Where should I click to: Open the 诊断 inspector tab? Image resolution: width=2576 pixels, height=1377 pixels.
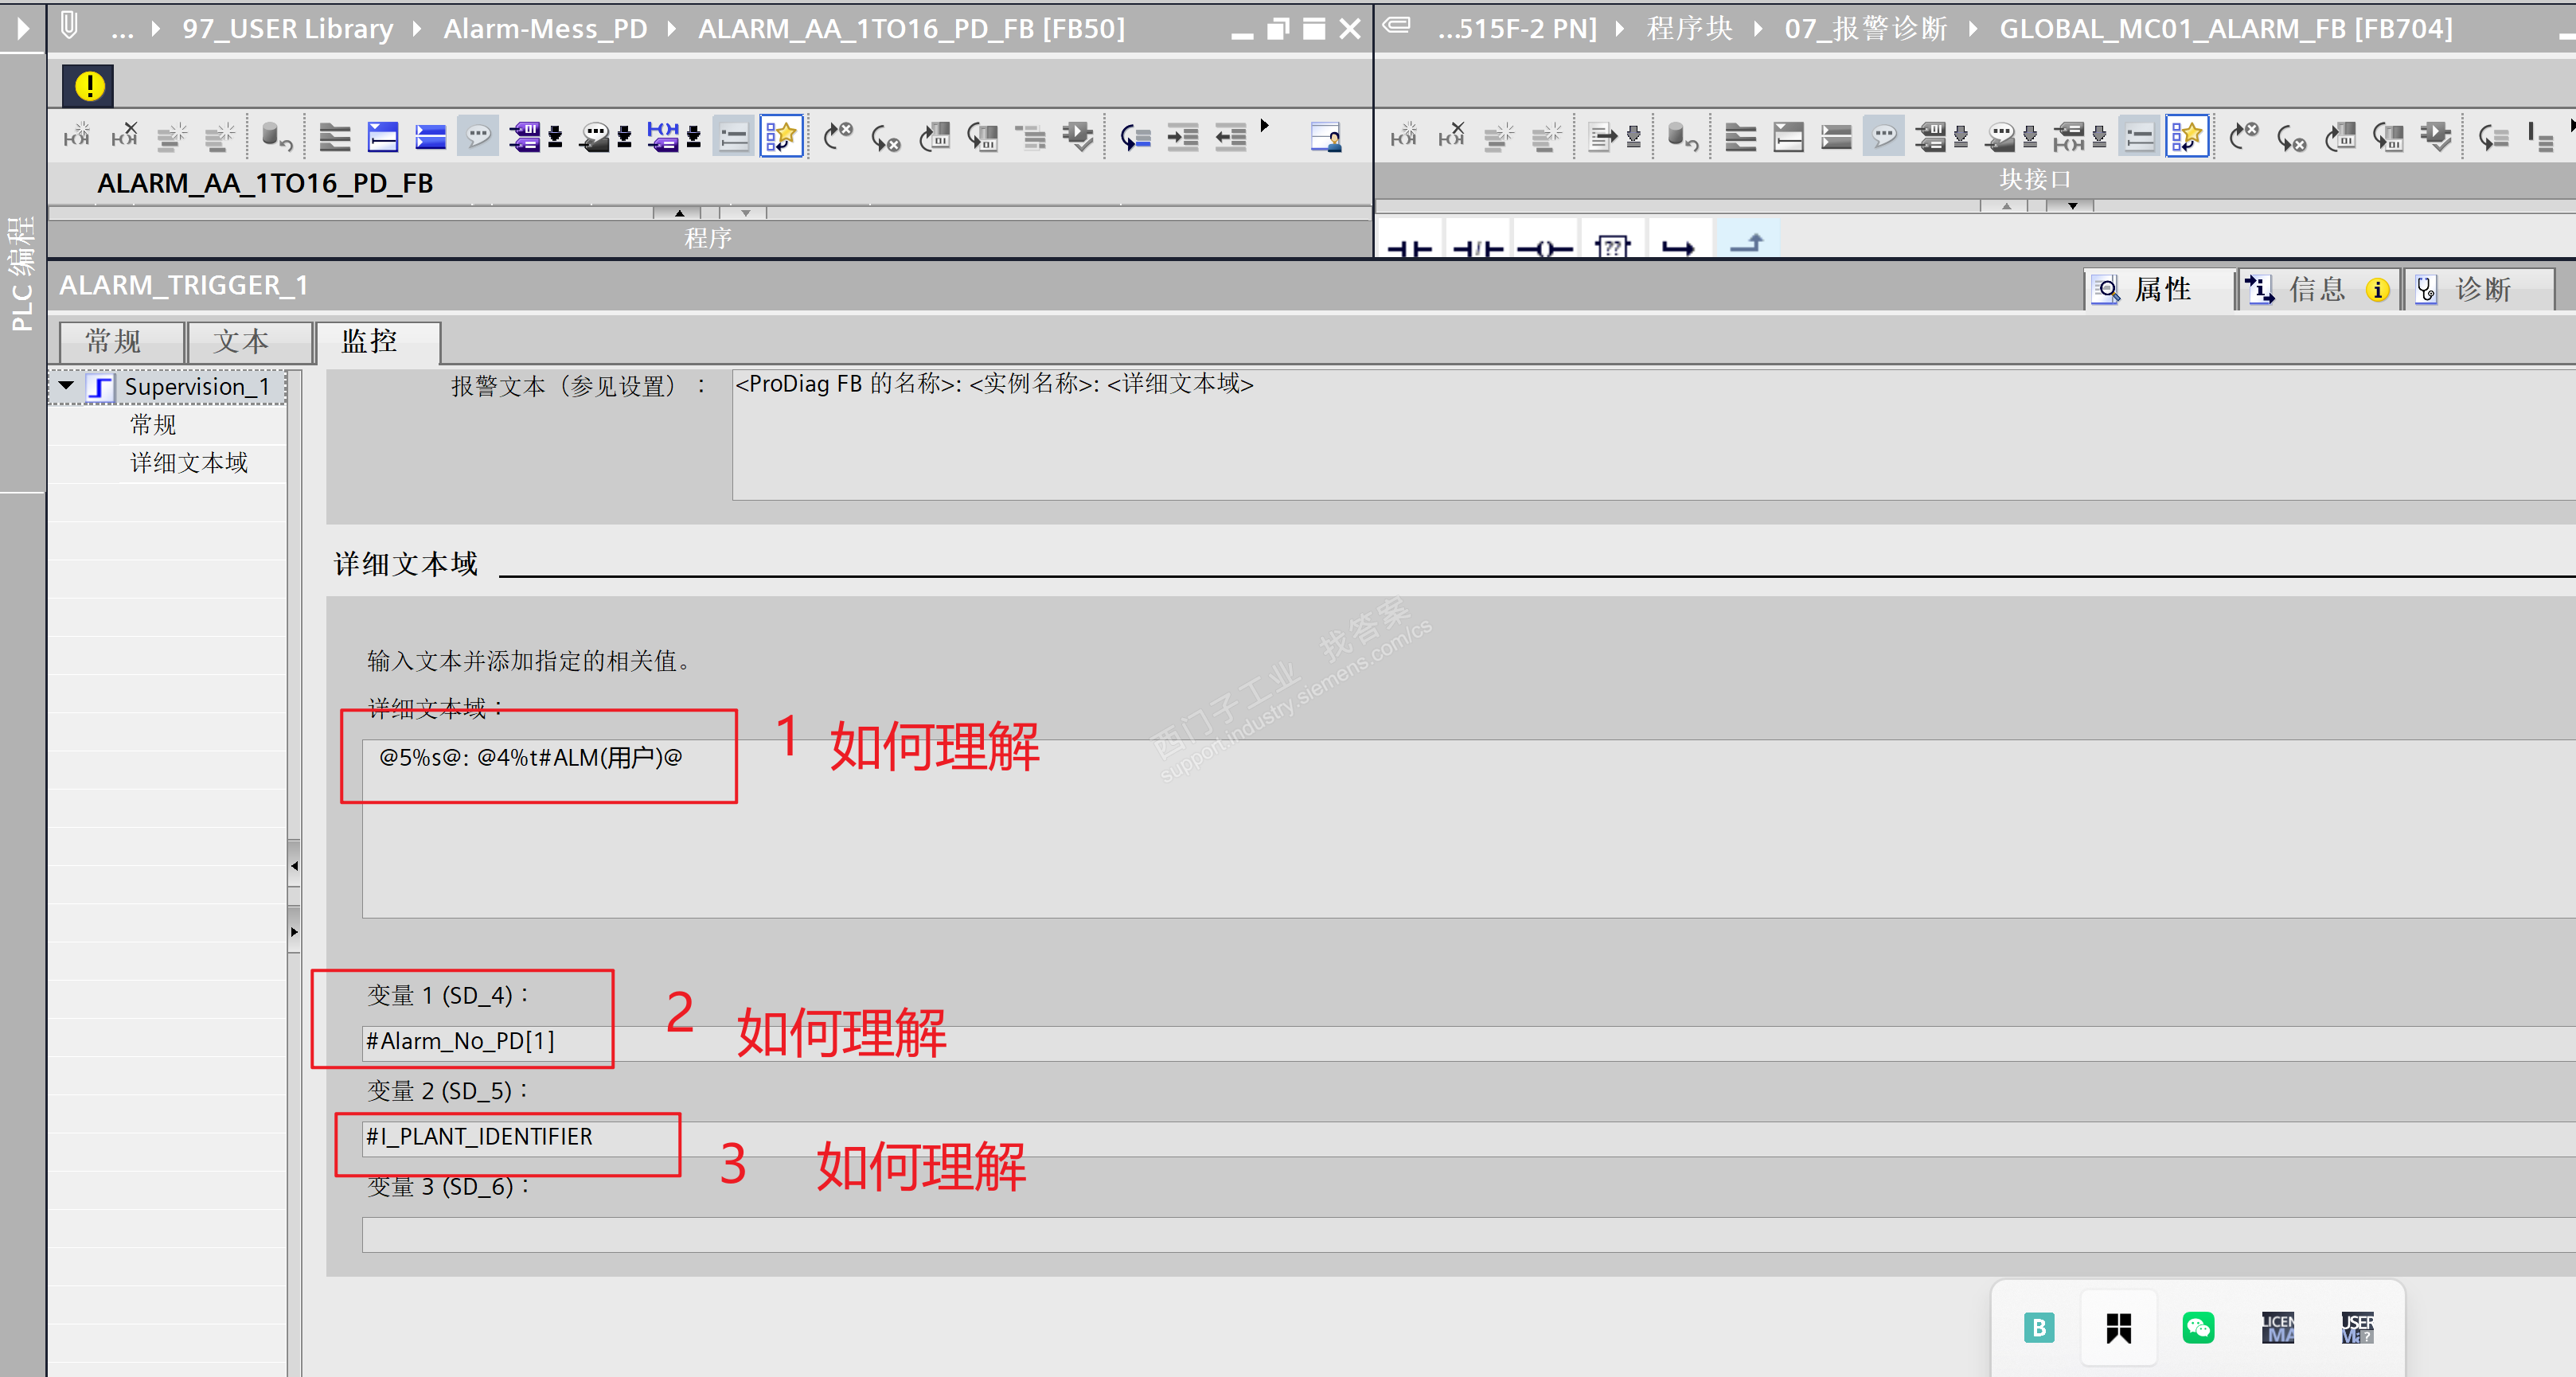[x=2481, y=289]
